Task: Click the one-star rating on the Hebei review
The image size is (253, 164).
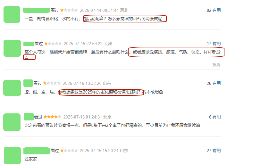Action: pyautogui.click(x=69, y=10)
